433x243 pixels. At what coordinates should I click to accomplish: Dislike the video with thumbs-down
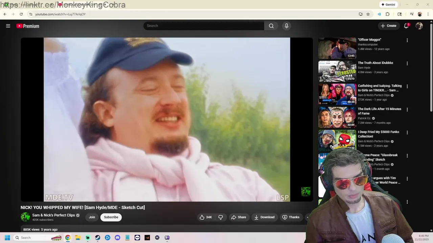pos(221,217)
